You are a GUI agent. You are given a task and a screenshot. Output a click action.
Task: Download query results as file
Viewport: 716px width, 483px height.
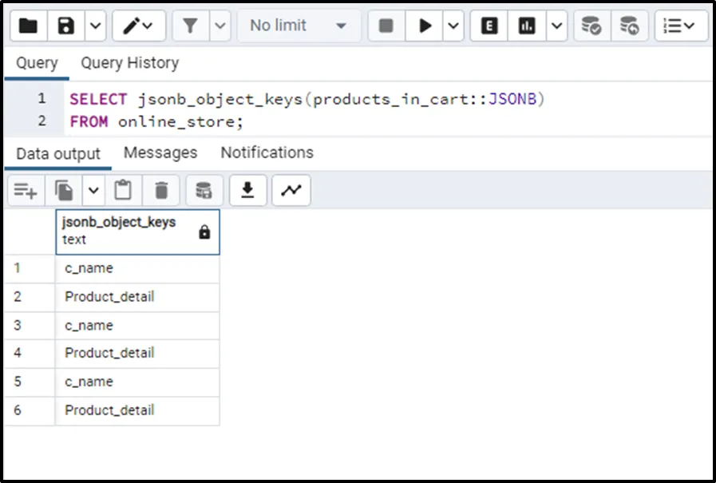coord(248,190)
